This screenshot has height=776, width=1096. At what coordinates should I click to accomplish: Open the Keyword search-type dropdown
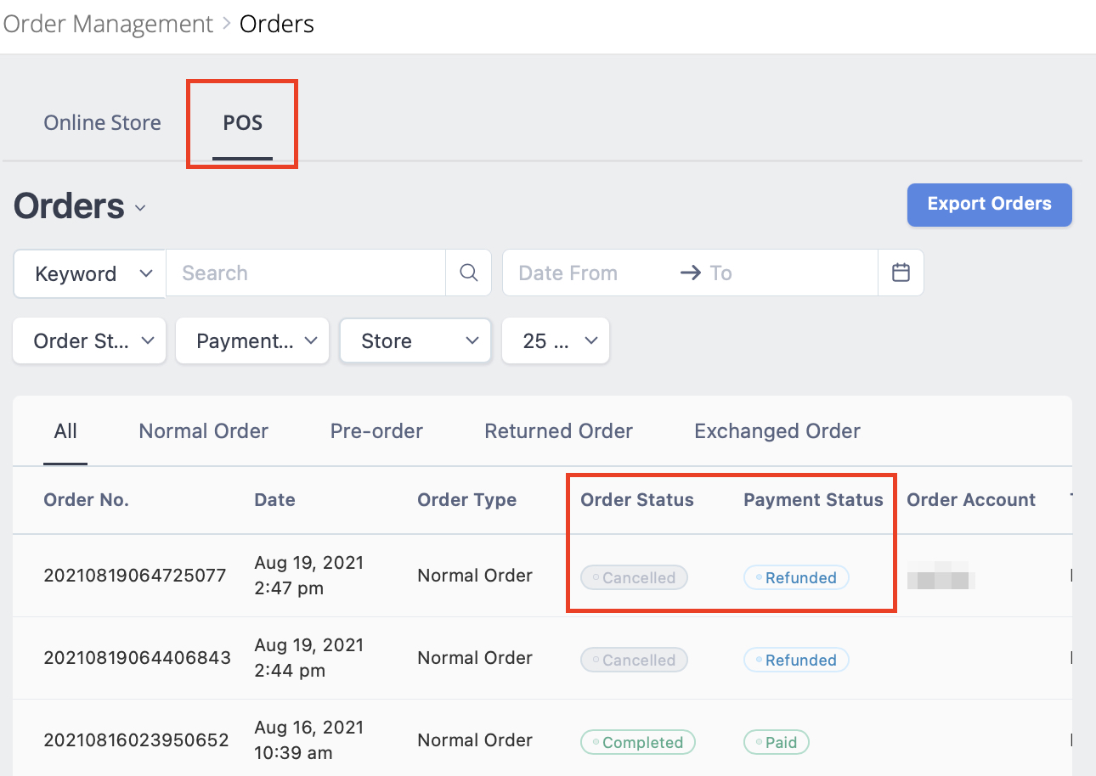(x=88, y=273)
